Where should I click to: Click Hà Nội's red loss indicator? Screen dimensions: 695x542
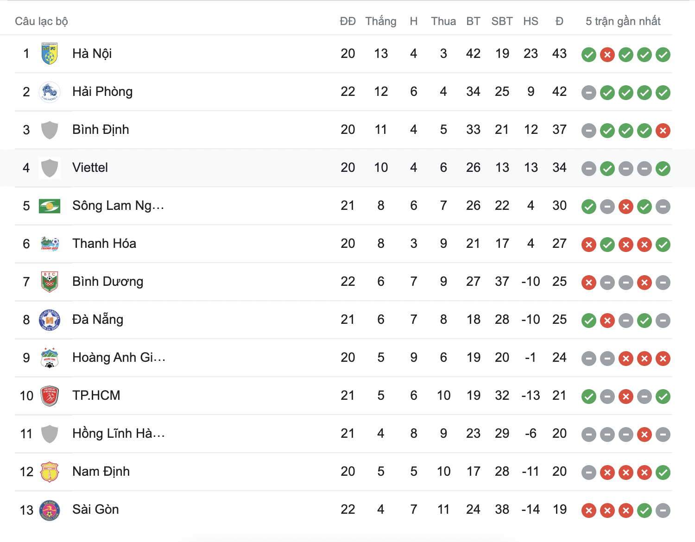(607, 54)
